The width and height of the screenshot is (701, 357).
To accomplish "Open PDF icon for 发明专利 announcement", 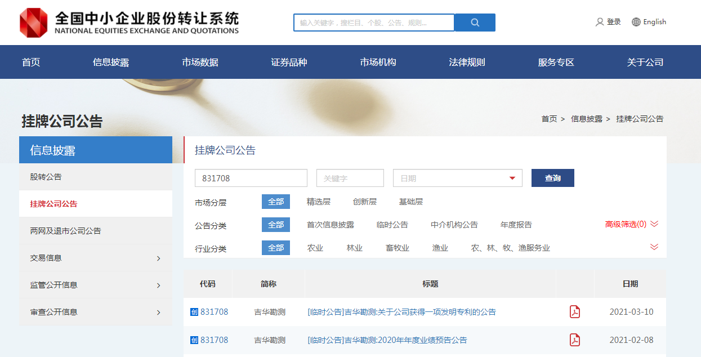I will (574, 312).
